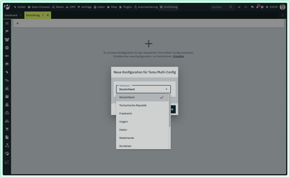The width and height of the screenshot is (290, 178).
Task: Open the checklist tasks icon in the top bar
Action: click(x=246, y=7)
